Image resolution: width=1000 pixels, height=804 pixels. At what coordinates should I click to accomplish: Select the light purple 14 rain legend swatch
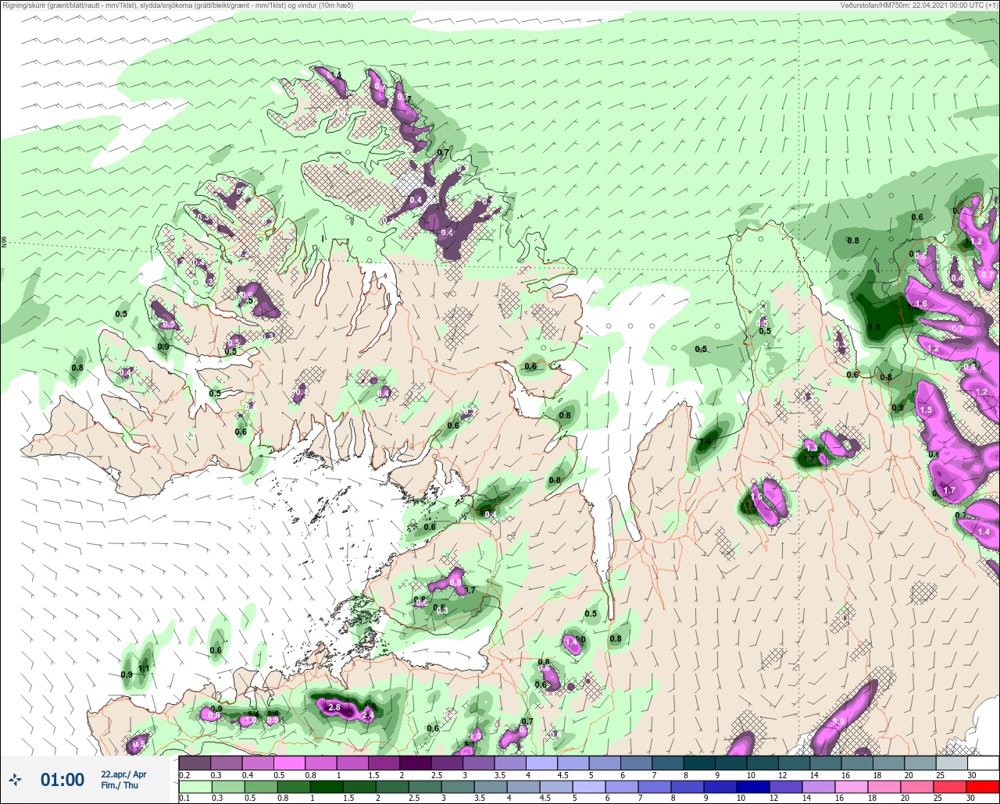(820, 787)
